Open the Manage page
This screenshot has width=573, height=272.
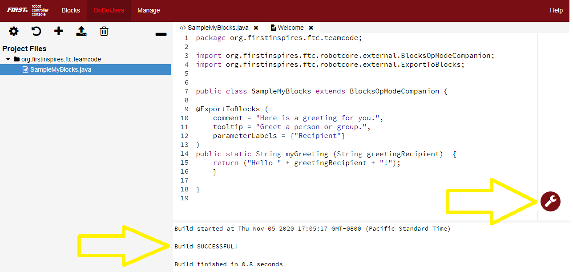point(149,10)
